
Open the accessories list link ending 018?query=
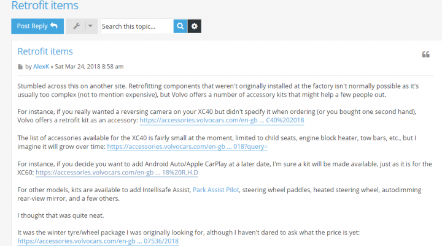click(x=187, y=146)
